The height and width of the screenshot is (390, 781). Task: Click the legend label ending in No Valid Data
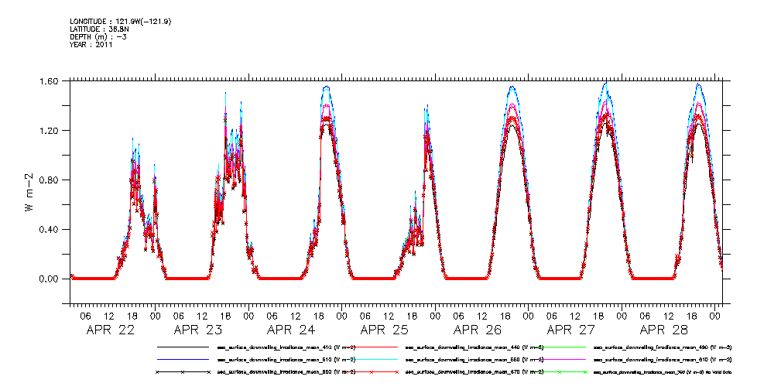pyautogui.click(x=663, y=372)
